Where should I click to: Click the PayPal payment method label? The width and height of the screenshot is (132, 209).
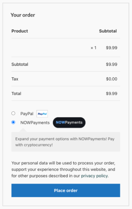click(x=27, y=114)
